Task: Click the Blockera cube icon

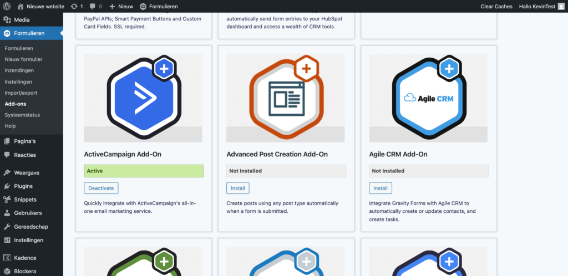Action: [x=7, y=272]
